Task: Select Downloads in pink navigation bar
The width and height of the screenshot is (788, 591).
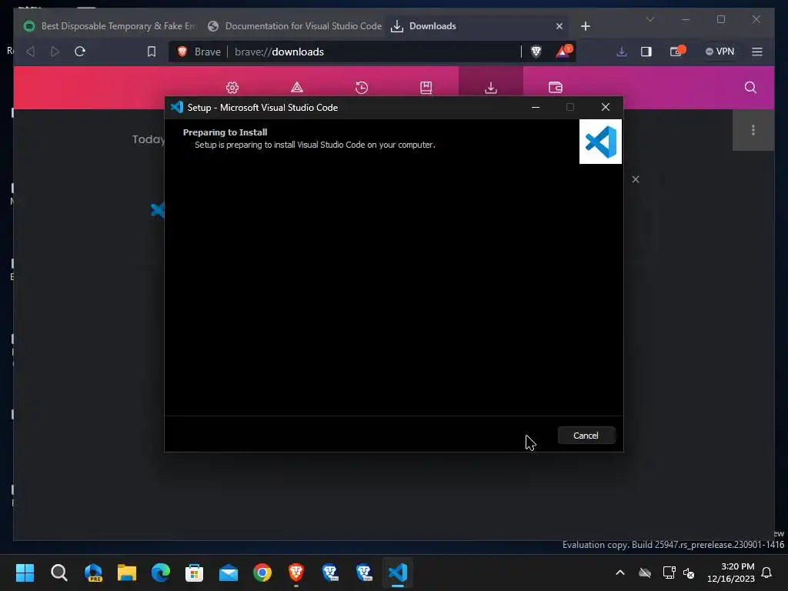Action: (x=490, y=88)
